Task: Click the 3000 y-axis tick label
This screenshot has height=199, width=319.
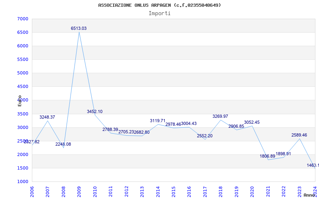Action: click(23, 127)
